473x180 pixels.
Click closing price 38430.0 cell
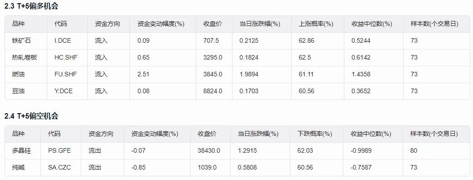(x=209, y=150)
